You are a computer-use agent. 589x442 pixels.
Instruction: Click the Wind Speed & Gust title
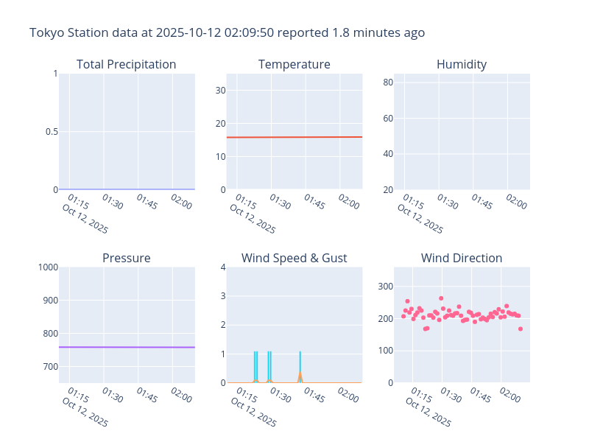pos(294,258)
